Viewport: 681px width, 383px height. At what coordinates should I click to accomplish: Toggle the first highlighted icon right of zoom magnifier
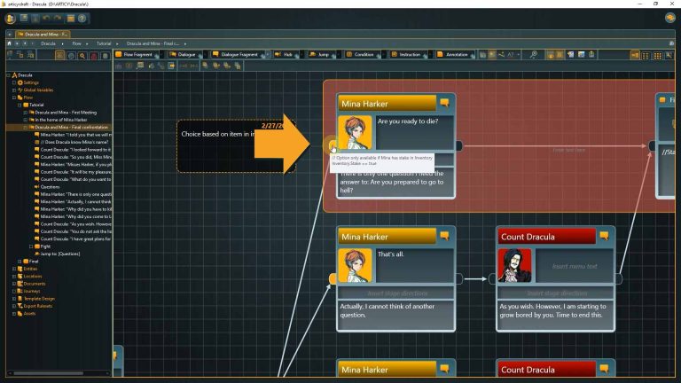(x=550, y=54)
